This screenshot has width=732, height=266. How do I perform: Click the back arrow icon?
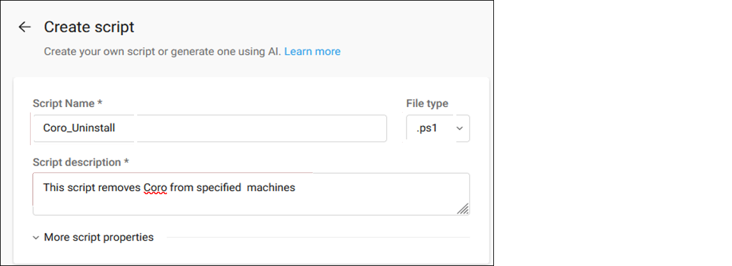pos(24,27)
